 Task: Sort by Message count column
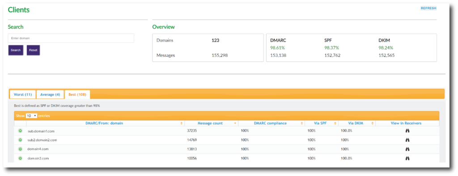(212, 123)
